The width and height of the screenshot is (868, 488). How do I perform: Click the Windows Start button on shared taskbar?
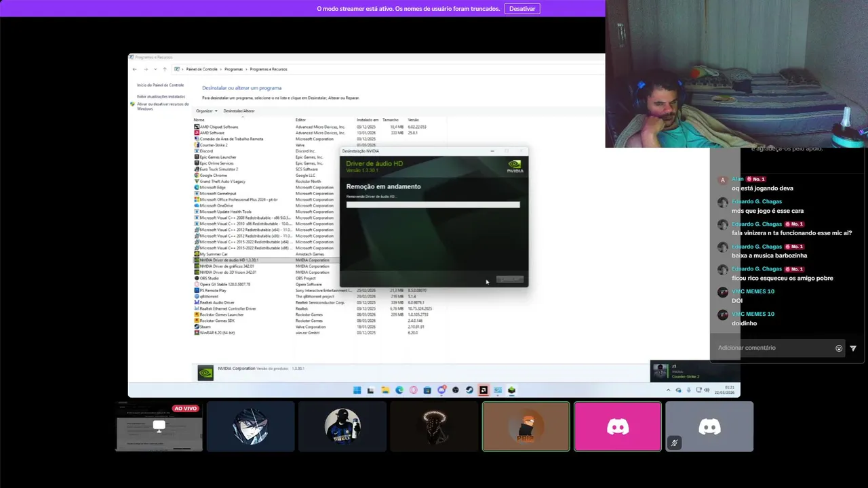click(x=357, y=390)
